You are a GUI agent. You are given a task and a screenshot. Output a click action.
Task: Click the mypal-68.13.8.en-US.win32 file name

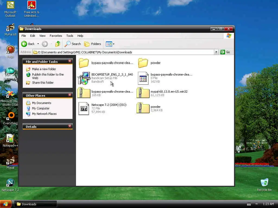point(169,92)
